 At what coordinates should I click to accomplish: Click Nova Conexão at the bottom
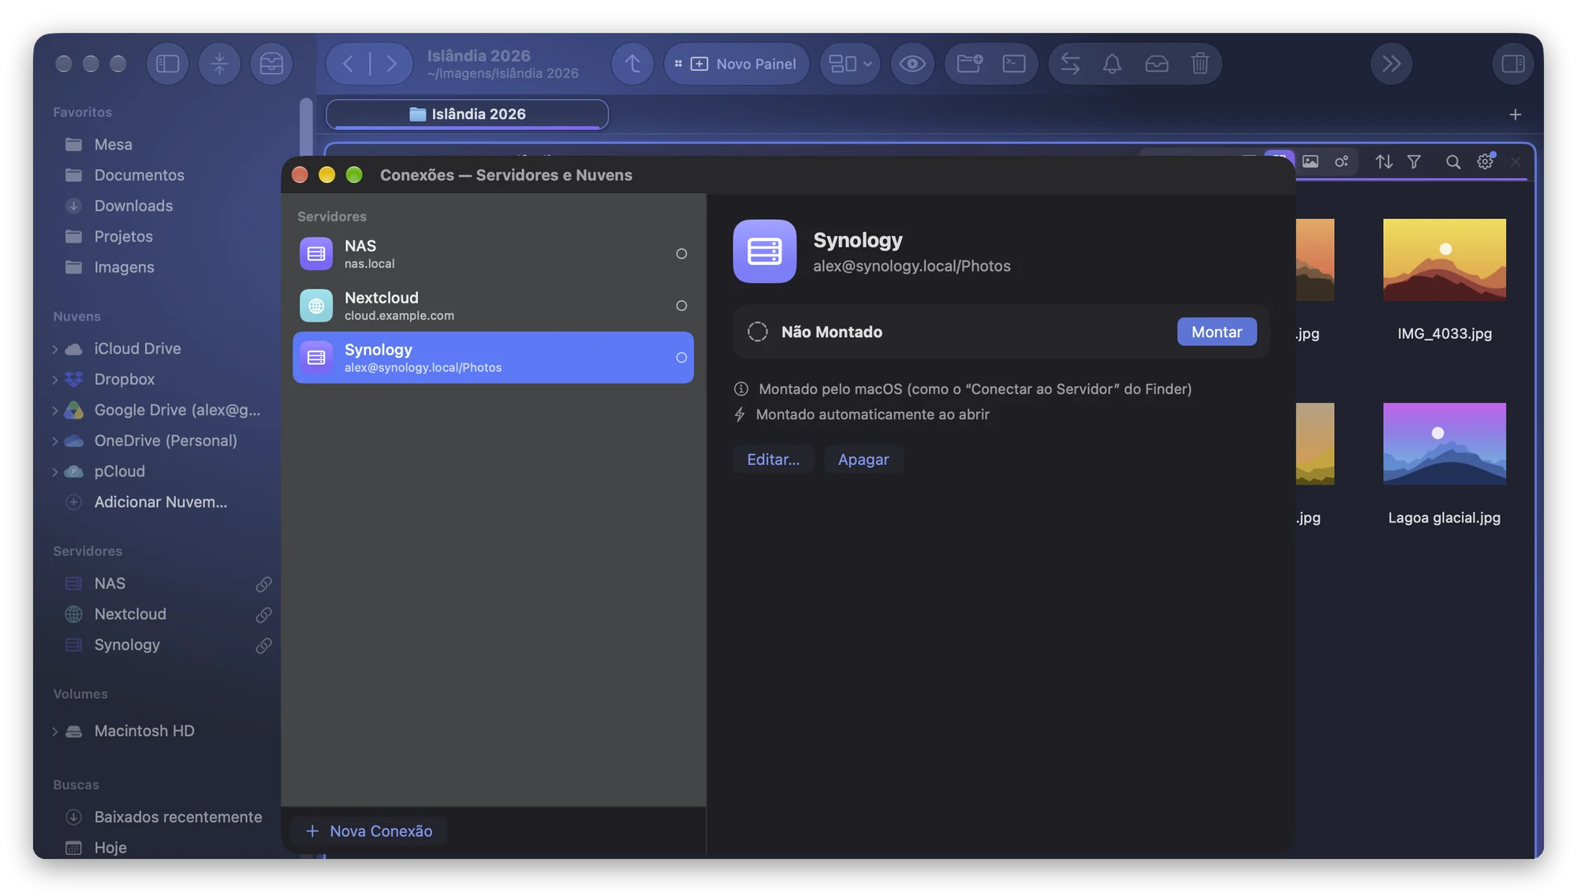click(368, 831)
